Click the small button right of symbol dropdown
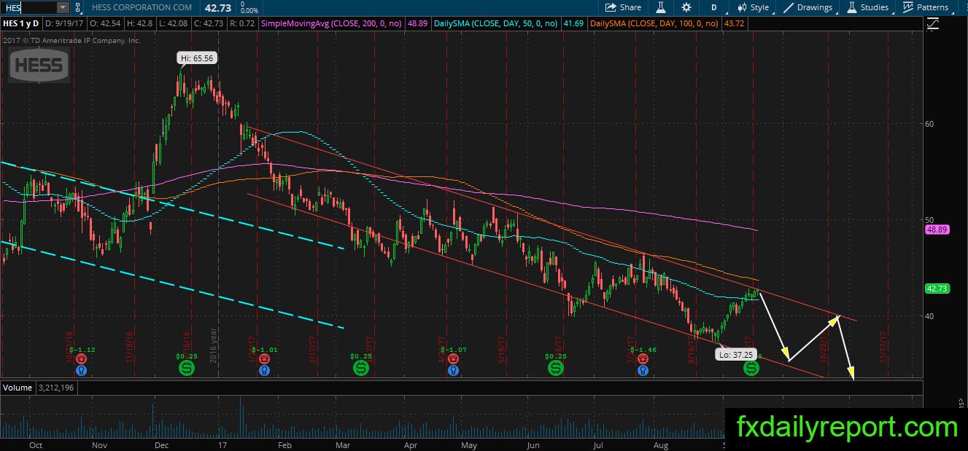 tap(77, 7)
